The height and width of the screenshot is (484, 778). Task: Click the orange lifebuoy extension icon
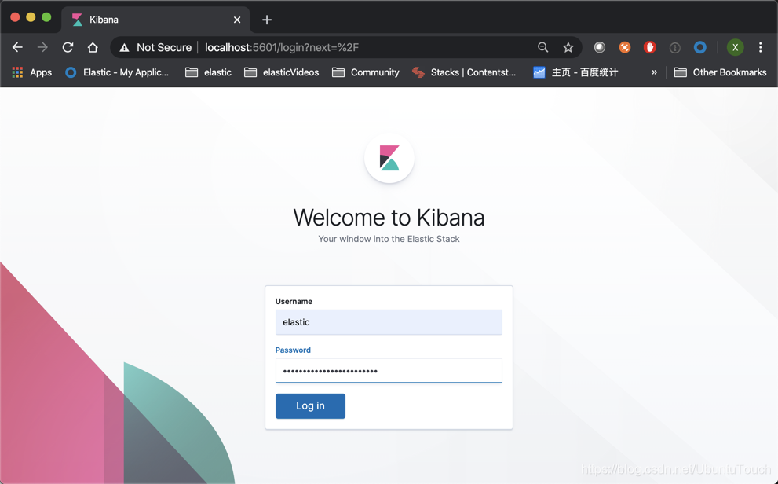point(625,47)
